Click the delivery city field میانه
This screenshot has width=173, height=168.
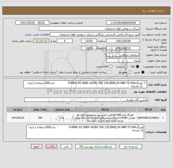click(123, 61)
